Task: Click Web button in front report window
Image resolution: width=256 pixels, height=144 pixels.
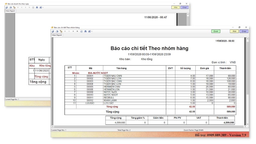Action: [x=234, y=31]
